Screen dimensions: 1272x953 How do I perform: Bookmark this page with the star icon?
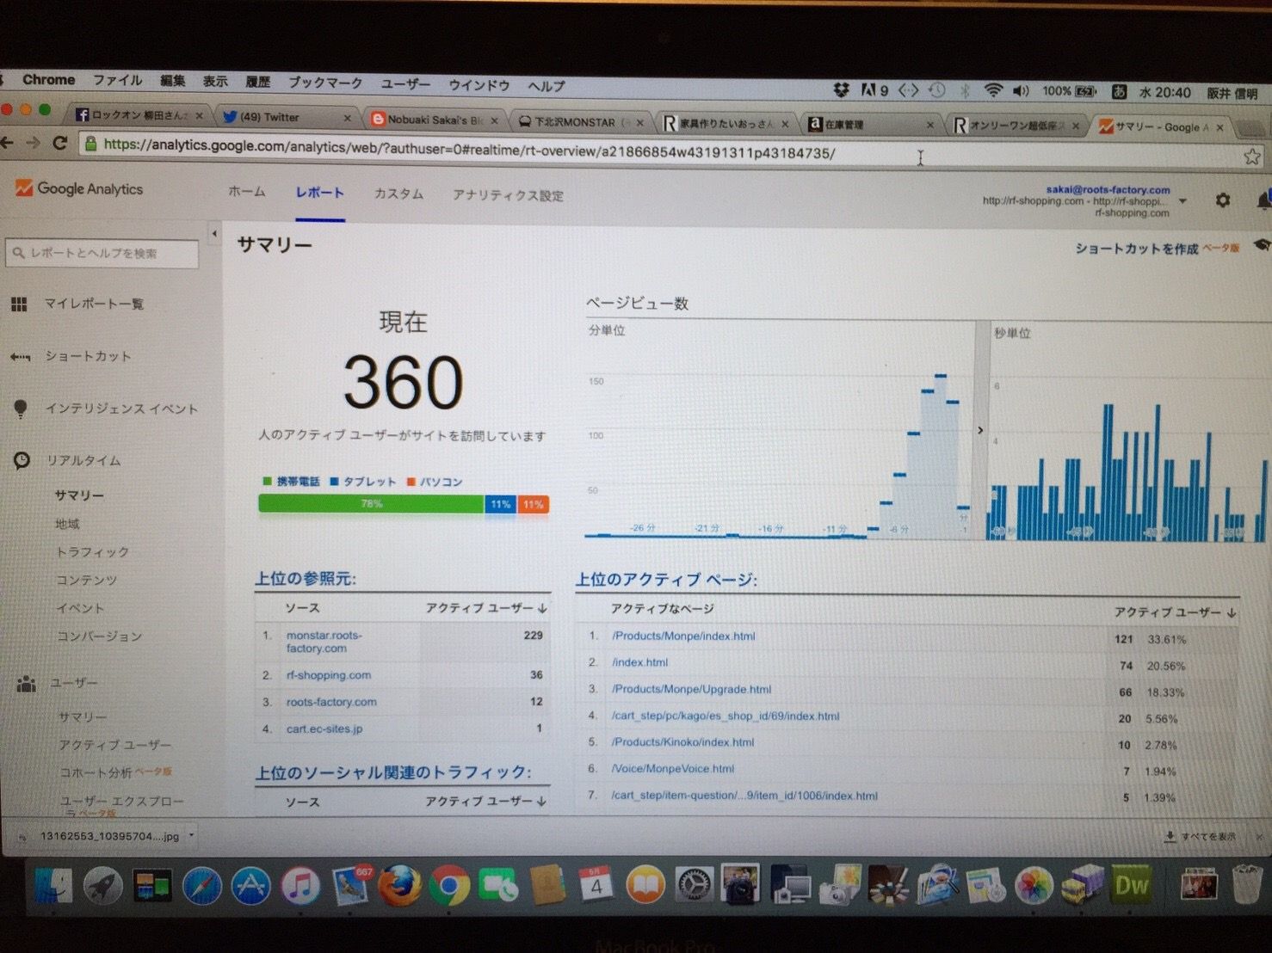[x=1251, y=157]
